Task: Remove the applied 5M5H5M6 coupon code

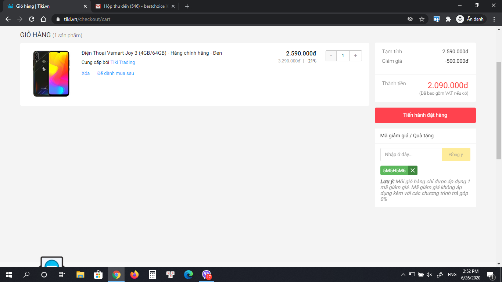Action: [413, 170]
